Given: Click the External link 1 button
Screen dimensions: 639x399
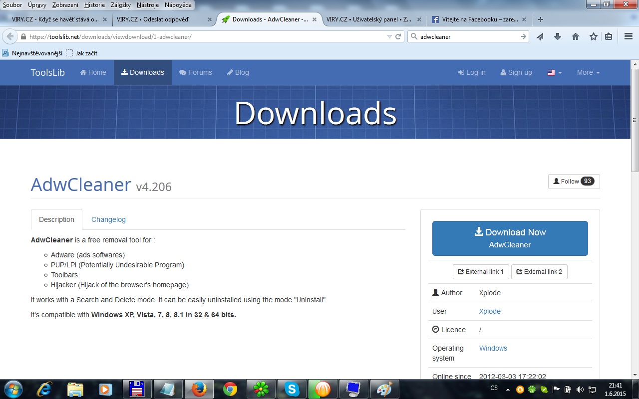Looking at the screenshot, I should 481,272.
